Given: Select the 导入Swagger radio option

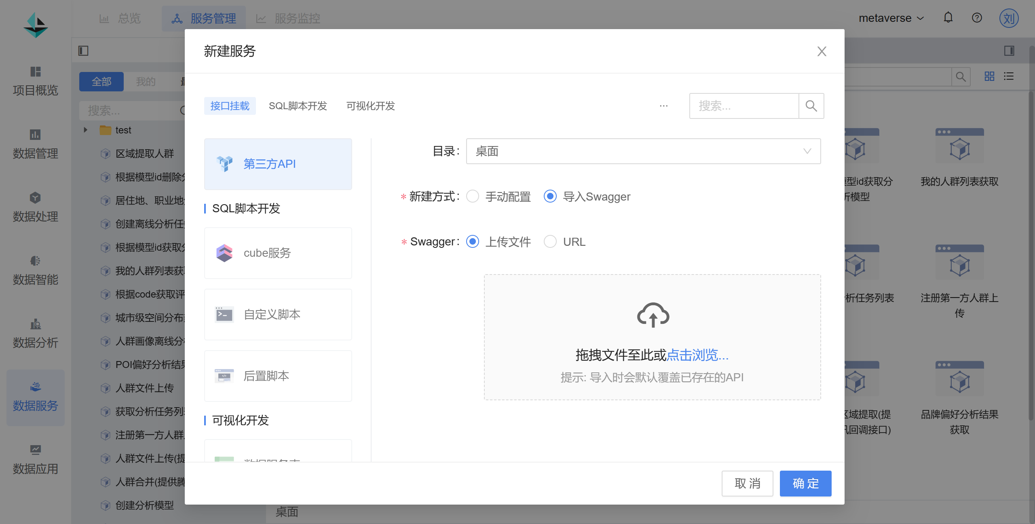Looking at the screenshot, I should (x=550, y=196).
